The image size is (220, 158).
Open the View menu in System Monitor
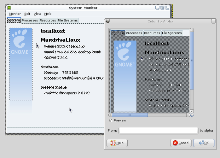click(x=37, y=14)
